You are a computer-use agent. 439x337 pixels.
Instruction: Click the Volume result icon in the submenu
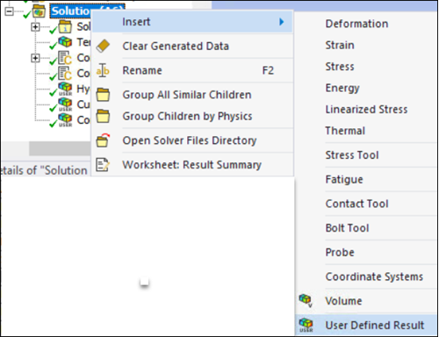[306, 301]
